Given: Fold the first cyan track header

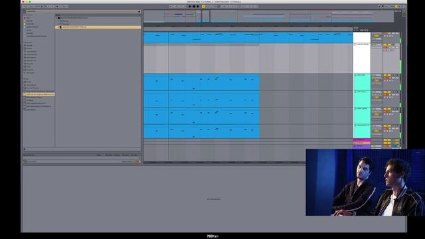Looking at the screenshot, I should [x=355, y=75].
